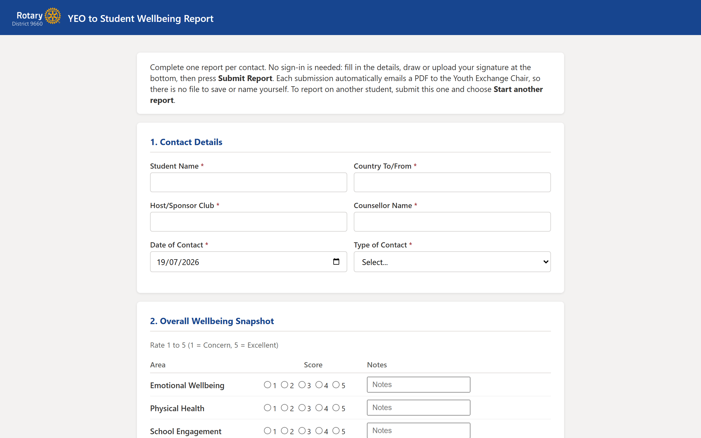Image resolution: width=701 pixels, height=438 pixels.
Task: Focus the Student Name input field
Action: (x=249, y=182)
